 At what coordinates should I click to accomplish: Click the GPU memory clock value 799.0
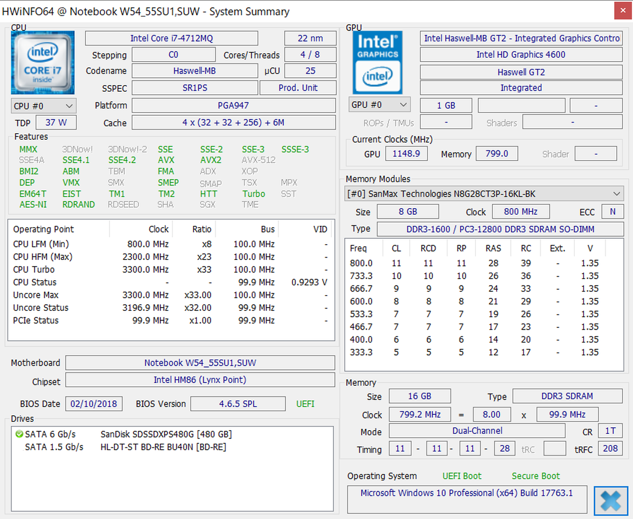click(497, 154)
